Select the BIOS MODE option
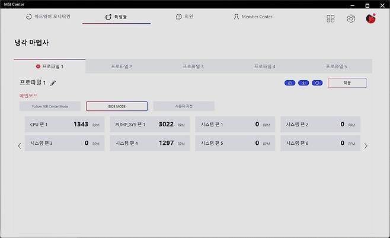Viewport: 390px width, 238px height. [x=116, y=106]
